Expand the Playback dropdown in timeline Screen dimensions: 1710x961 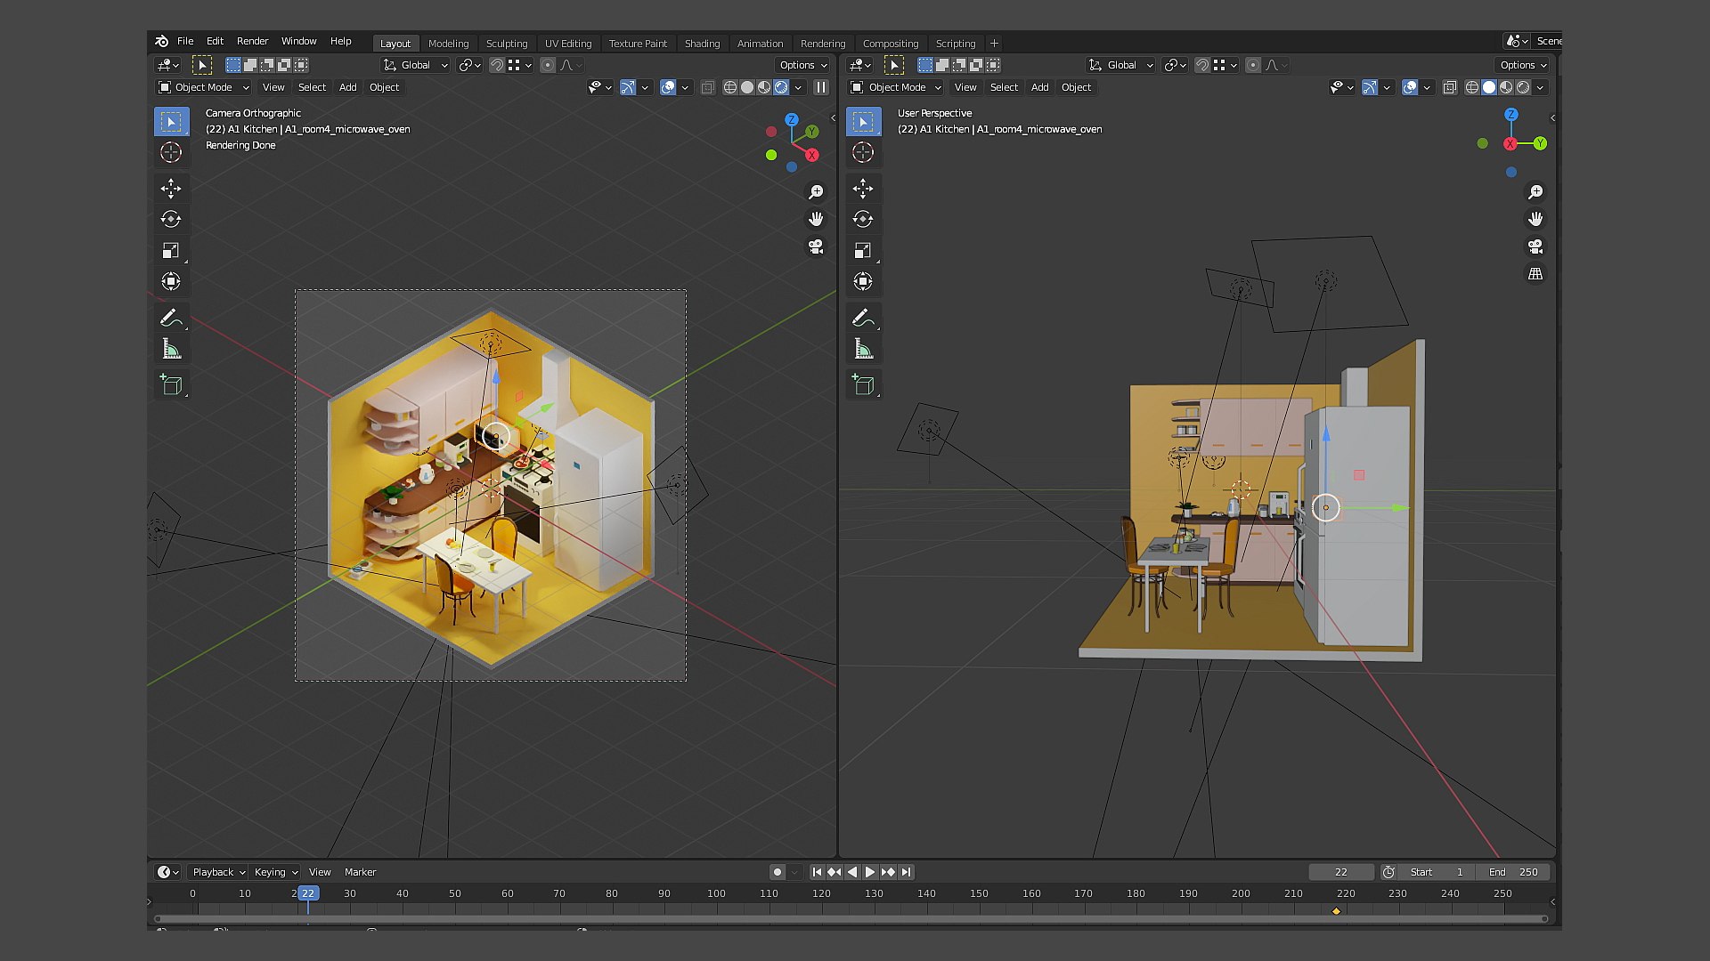pos(218,872)
